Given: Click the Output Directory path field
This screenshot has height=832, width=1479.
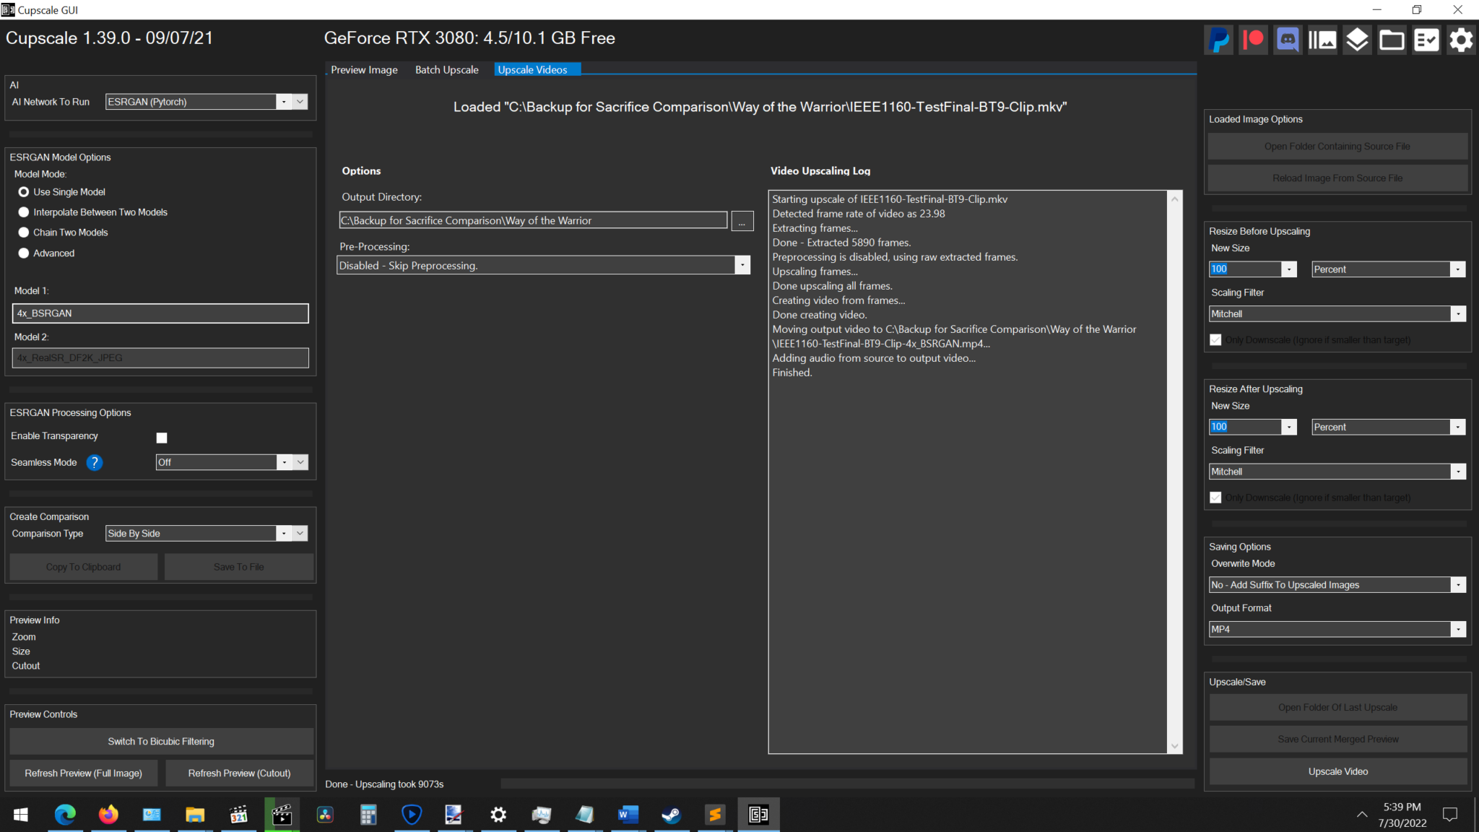Looking at the screenshot, I should coord(533,221).
